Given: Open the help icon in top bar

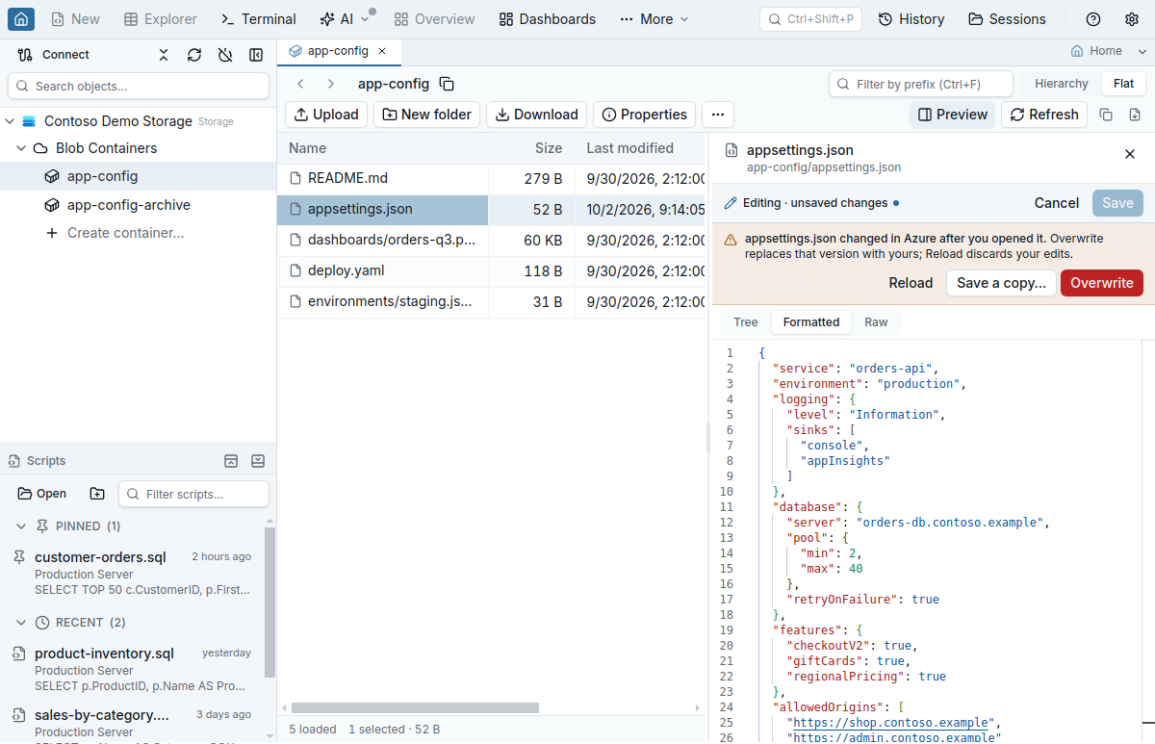Looking at the screenshot, I should 1093,19.
